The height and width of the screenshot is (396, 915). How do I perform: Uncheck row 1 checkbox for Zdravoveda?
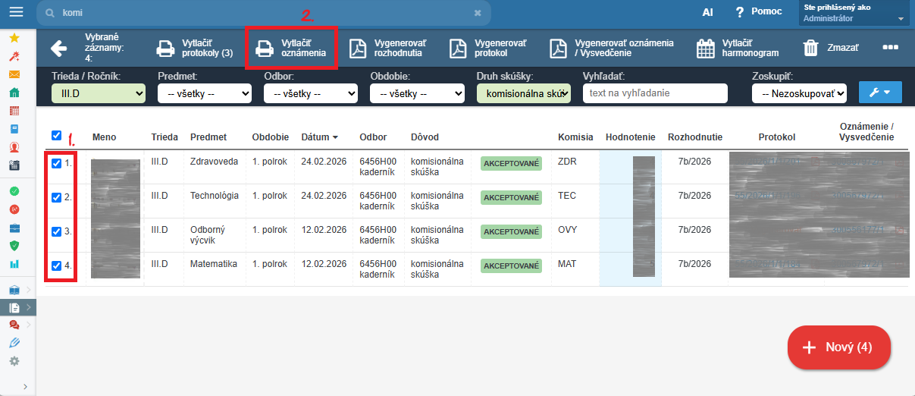[x=56, y=163]
